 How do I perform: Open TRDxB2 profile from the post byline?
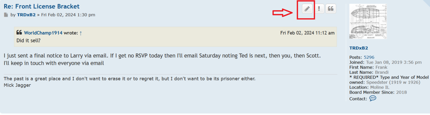coord(26,15)
